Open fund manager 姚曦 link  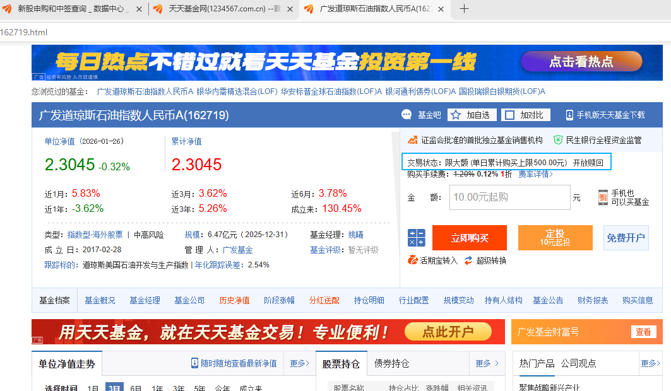355,235
